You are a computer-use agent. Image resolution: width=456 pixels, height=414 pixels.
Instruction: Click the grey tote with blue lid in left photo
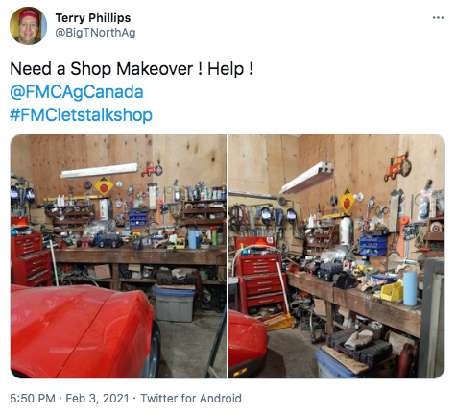pyautogui.click(x=174, y=304)
